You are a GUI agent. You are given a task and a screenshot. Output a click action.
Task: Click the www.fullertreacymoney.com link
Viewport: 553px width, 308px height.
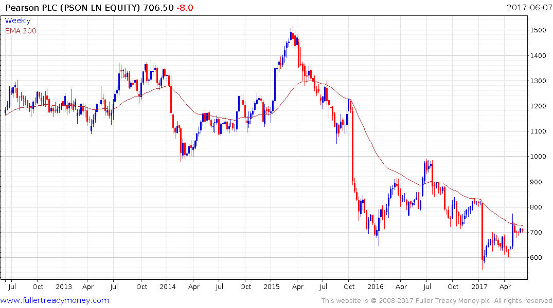(x=55, y=301)
